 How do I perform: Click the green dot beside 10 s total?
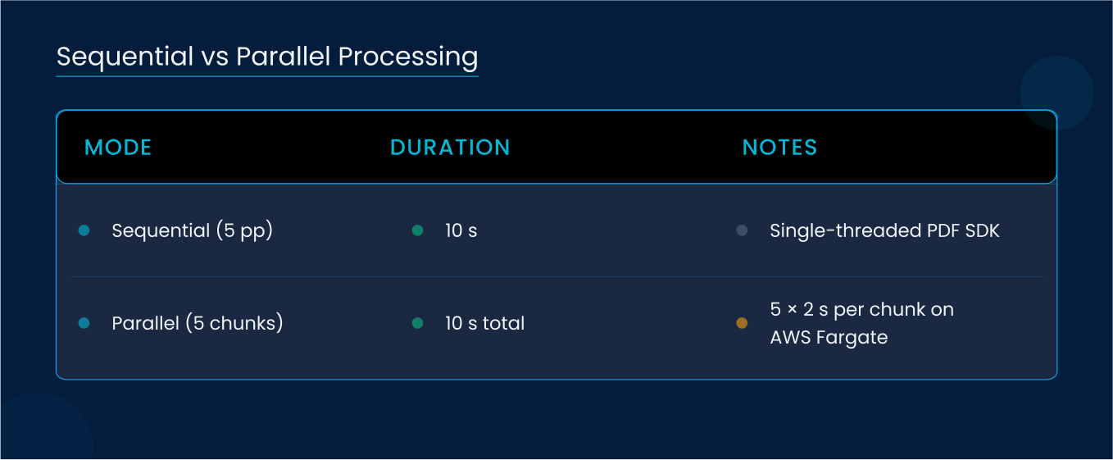[x=417, y=323]
